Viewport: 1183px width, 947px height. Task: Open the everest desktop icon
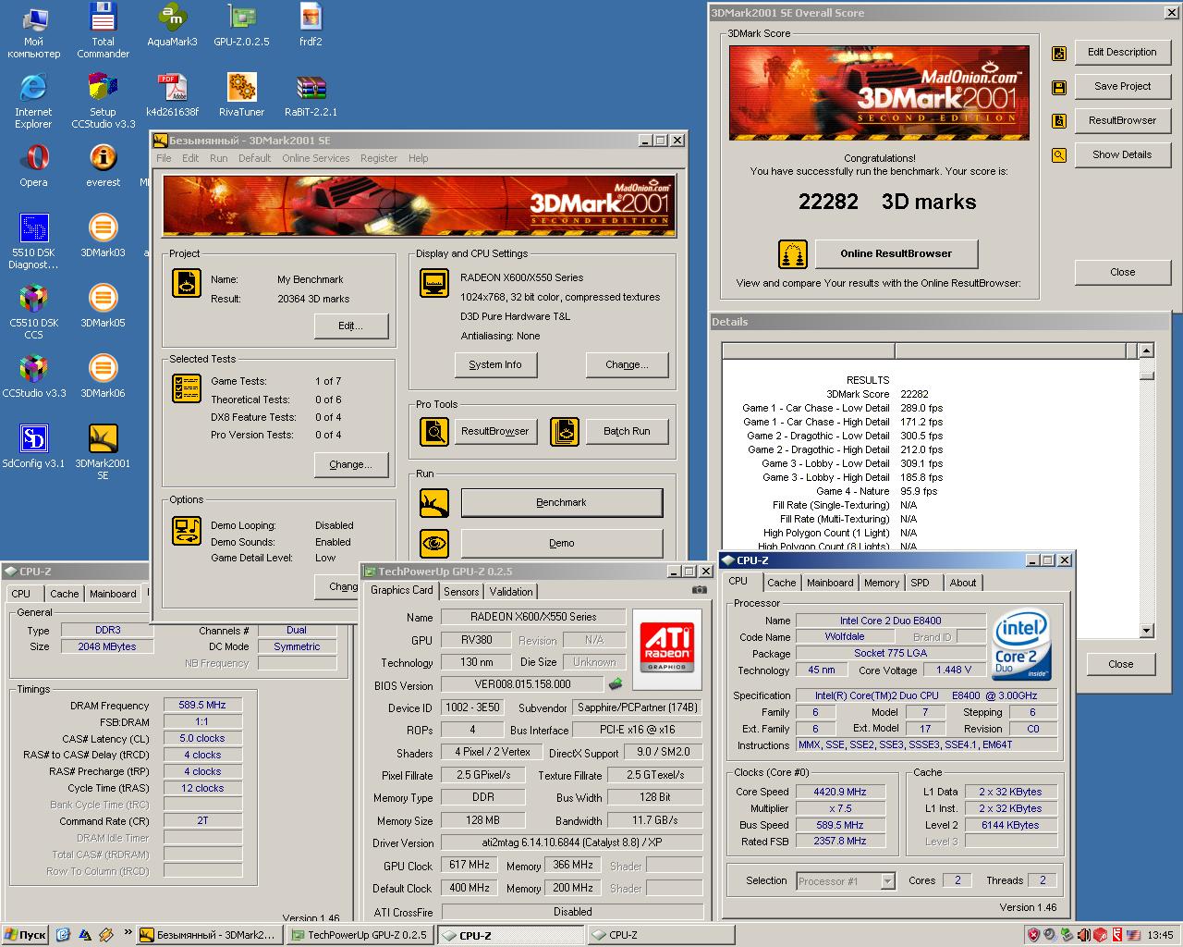[x=103, y=165]
